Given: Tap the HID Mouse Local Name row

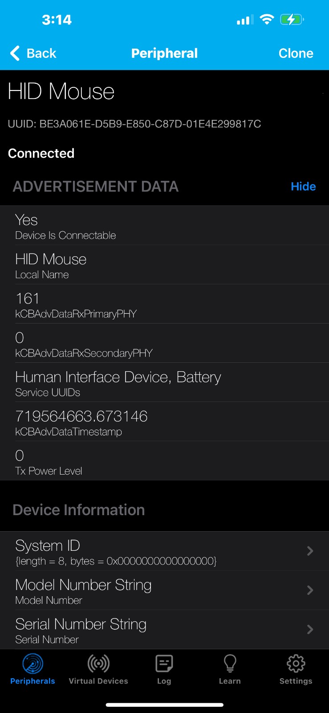Looking at the screenshot, I should coord(165,265).
